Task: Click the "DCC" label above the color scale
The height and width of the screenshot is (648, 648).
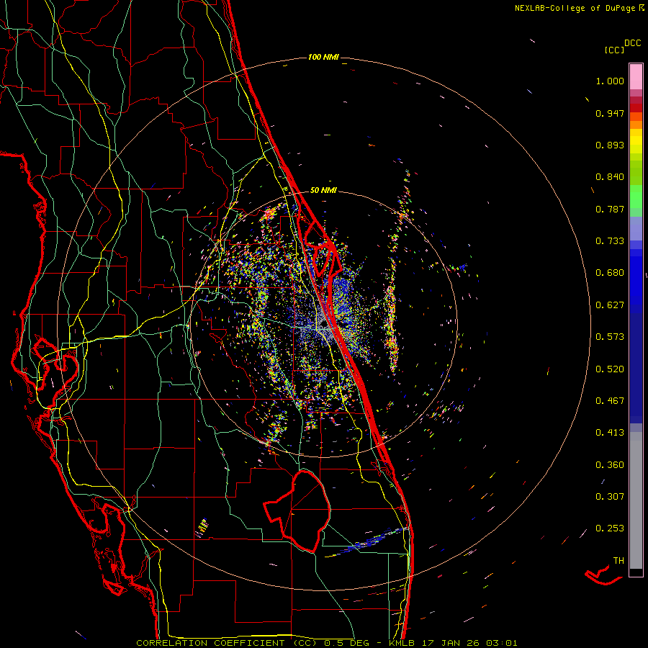Action: click(633, 43)
